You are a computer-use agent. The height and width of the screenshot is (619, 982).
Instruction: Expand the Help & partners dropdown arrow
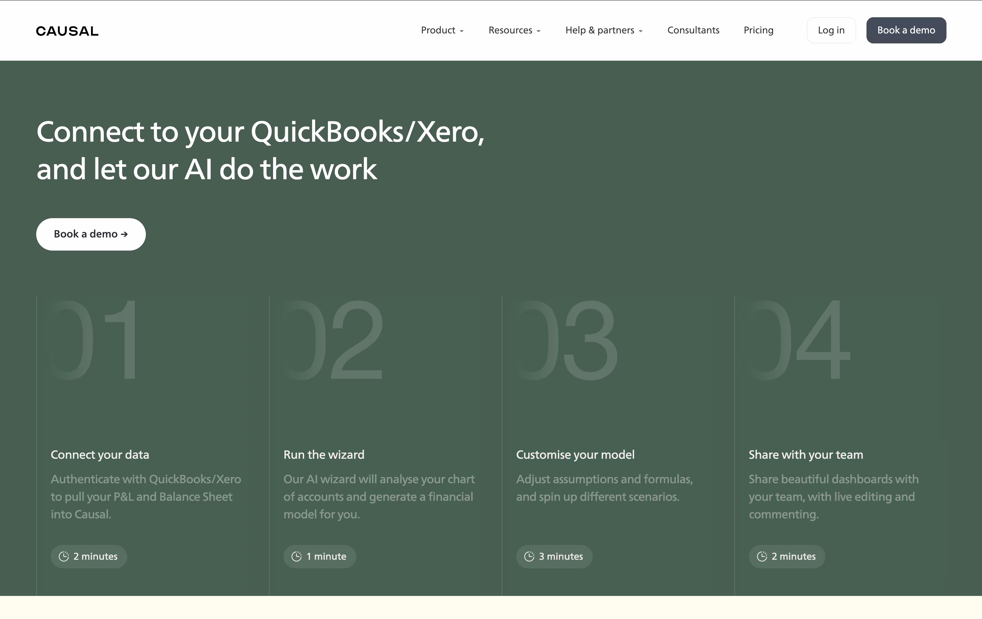click(641, 31)
